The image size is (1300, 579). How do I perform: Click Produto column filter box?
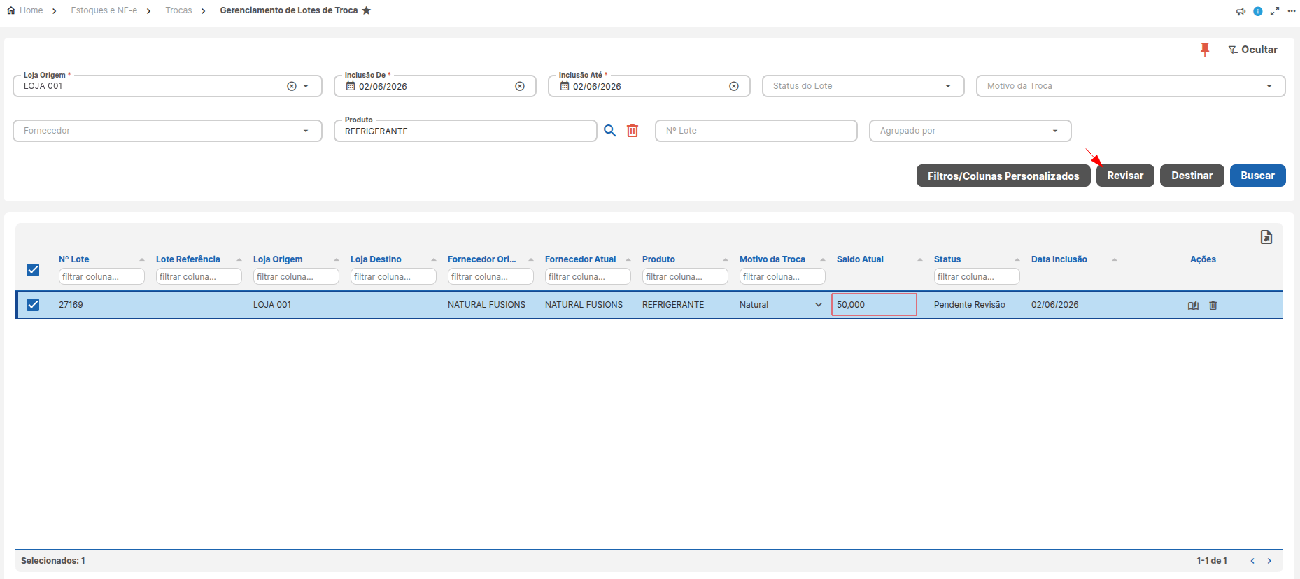pyautogui.click(x=685, y=277)
